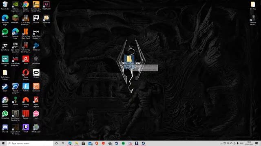Open File Explorer from the taskbar
The height and width of the screenshot is (146, 261).
tap(77, 143)
